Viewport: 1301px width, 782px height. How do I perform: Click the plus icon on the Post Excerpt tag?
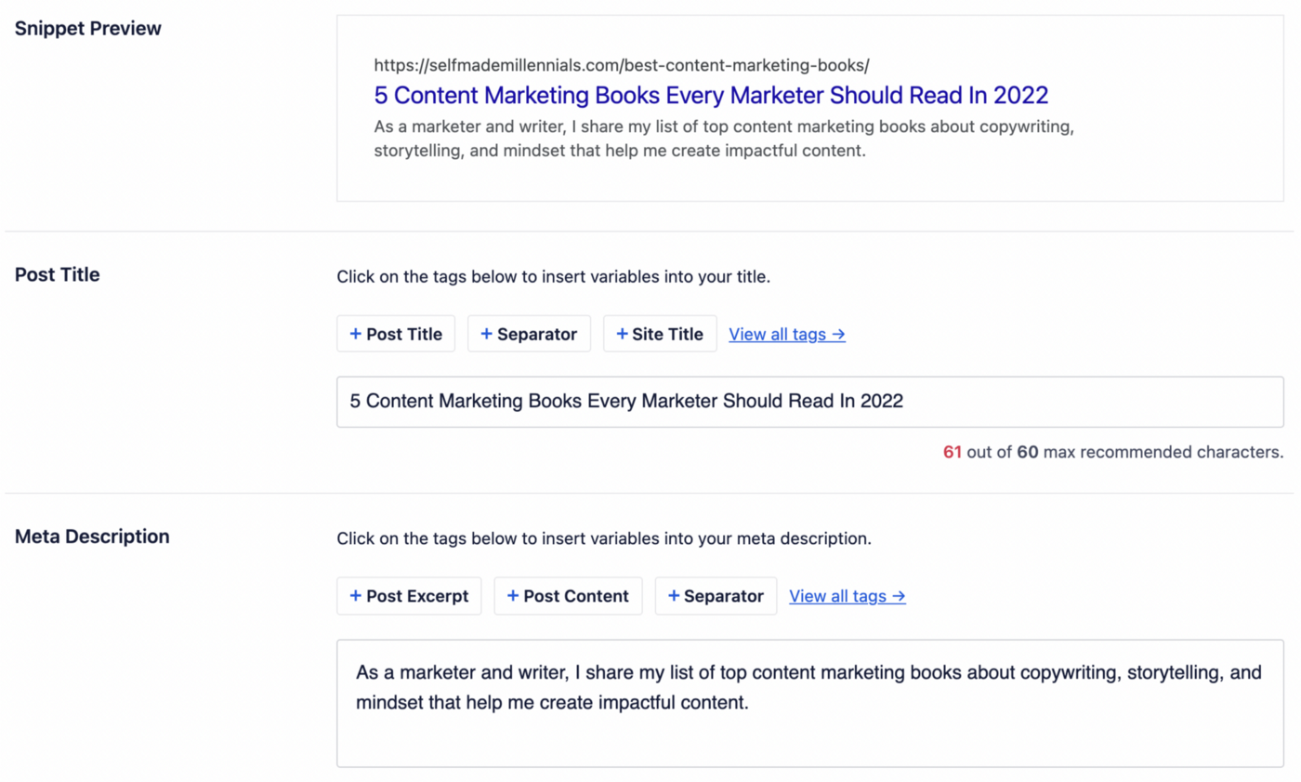(355, 596)
